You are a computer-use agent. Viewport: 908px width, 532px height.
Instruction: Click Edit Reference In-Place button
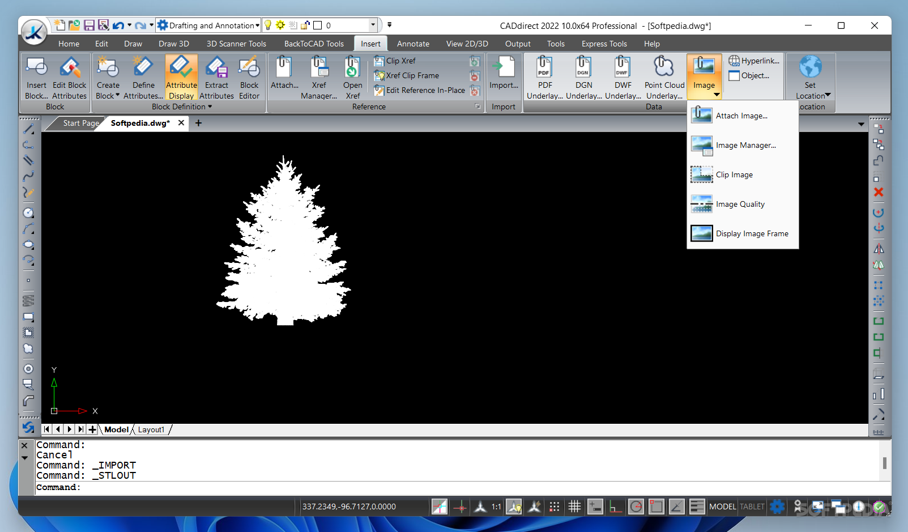point(420,90)
